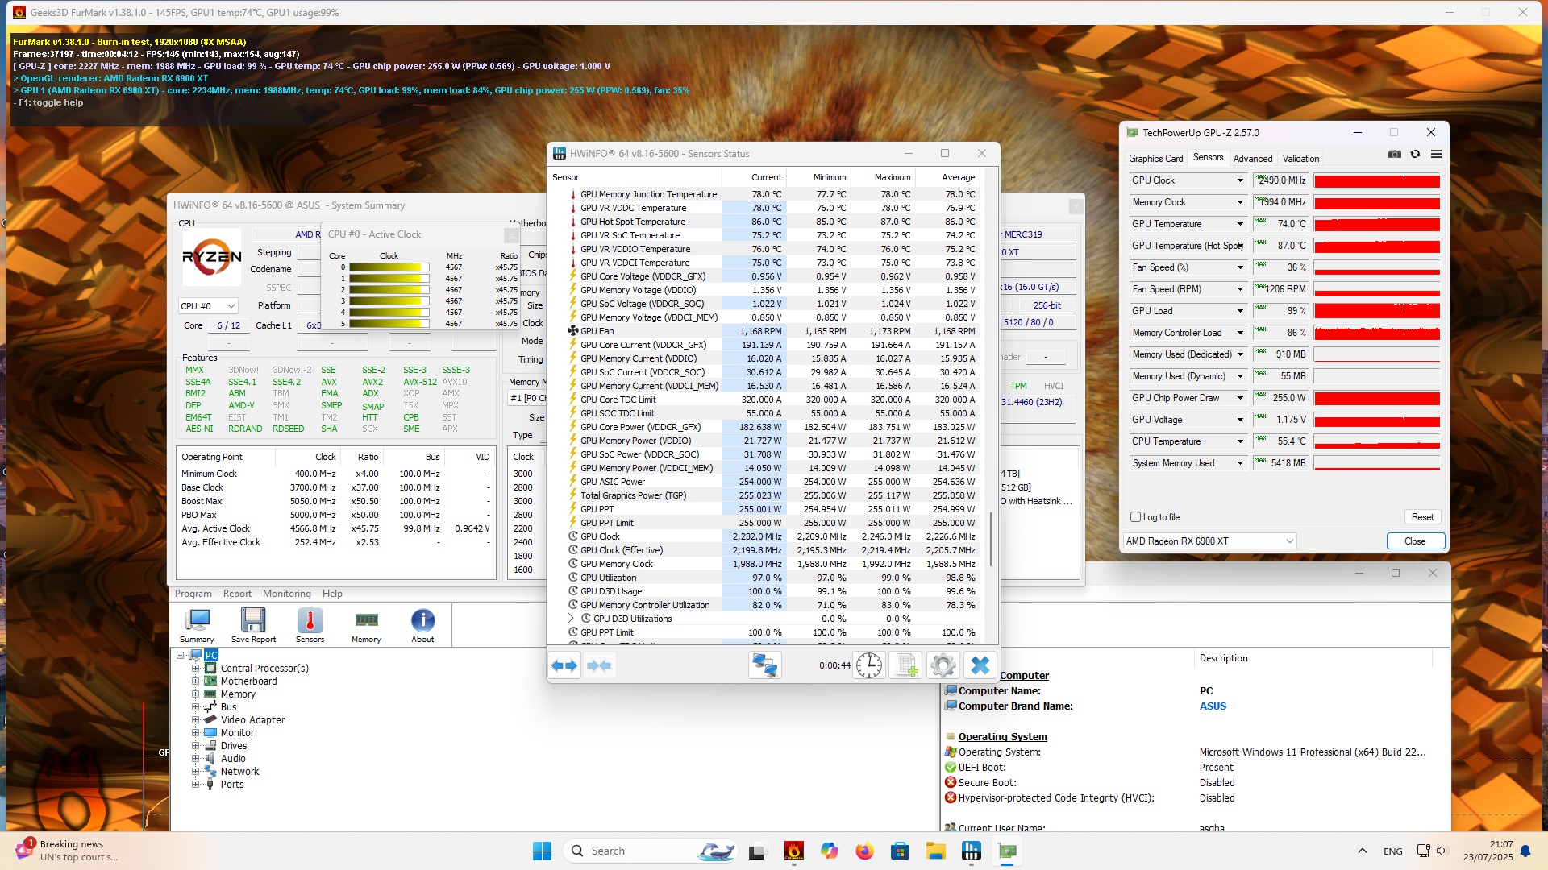
Task: Click the ASUS brand name link
Action: click(1213, 706)
